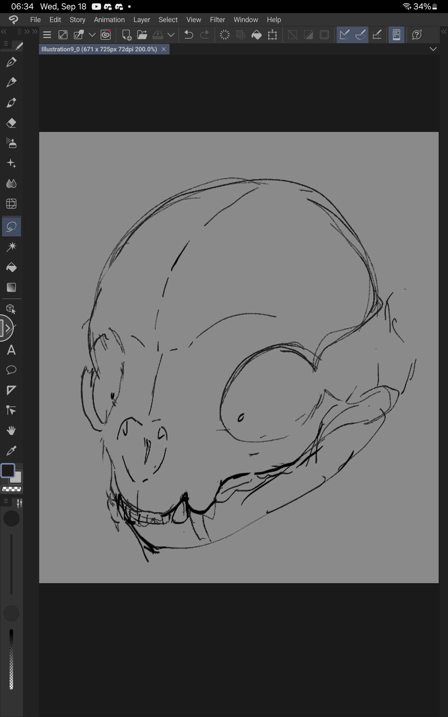Image resolution: width=448 pixels, height=717 pixels.
Task: Redo the undone action
Action: pos(204,35)
